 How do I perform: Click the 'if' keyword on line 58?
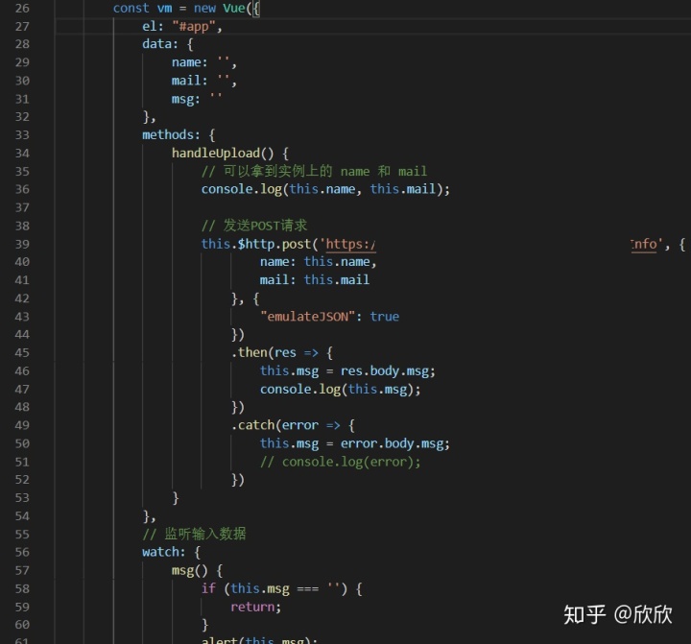tap(208, 588)
